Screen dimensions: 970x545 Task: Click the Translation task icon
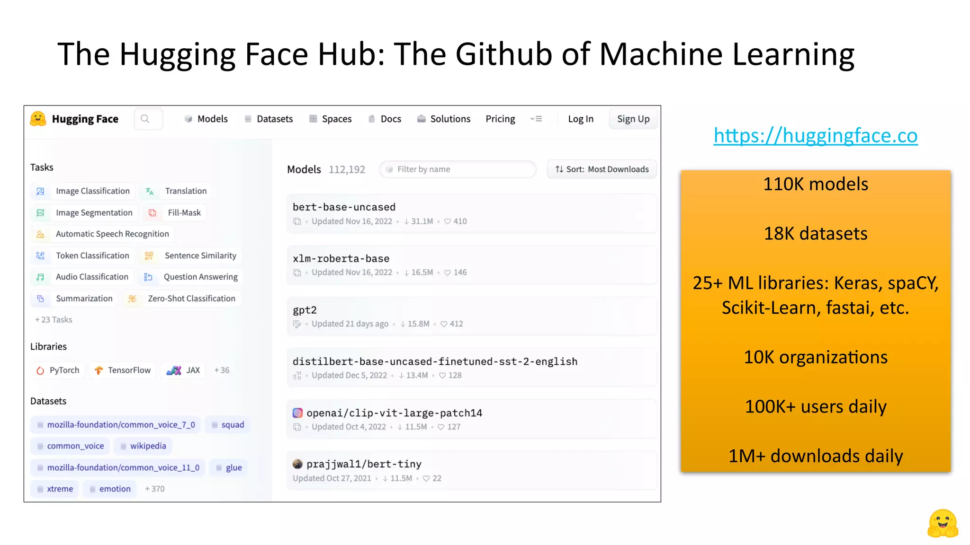pos(149,191)
